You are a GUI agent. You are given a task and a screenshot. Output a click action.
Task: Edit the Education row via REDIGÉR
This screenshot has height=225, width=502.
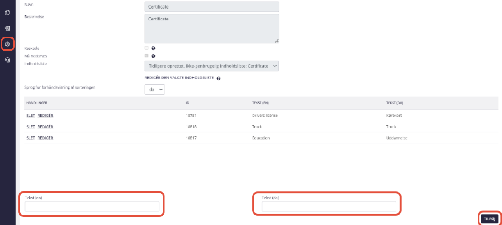pyautogui.click(x=45, y=138)
